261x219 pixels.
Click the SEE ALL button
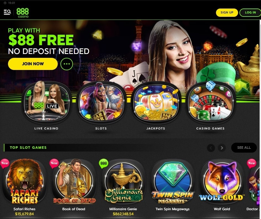(x=244, y=147)
